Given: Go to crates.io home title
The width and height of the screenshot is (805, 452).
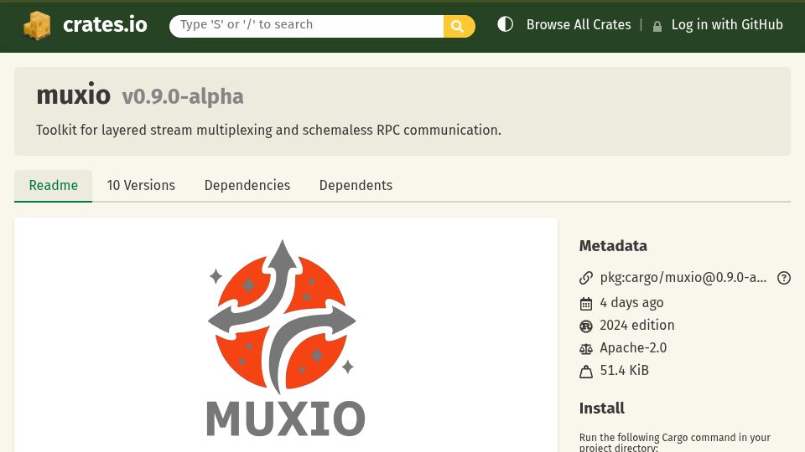Looking at the screenshot, I should [x=105, y=24].
